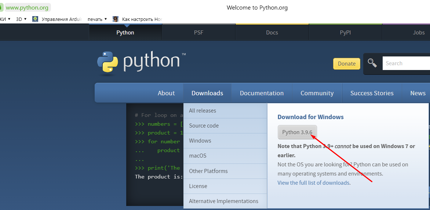430x210 pixels.
Task: Switch to the PSF top tab
Action: 199,32
